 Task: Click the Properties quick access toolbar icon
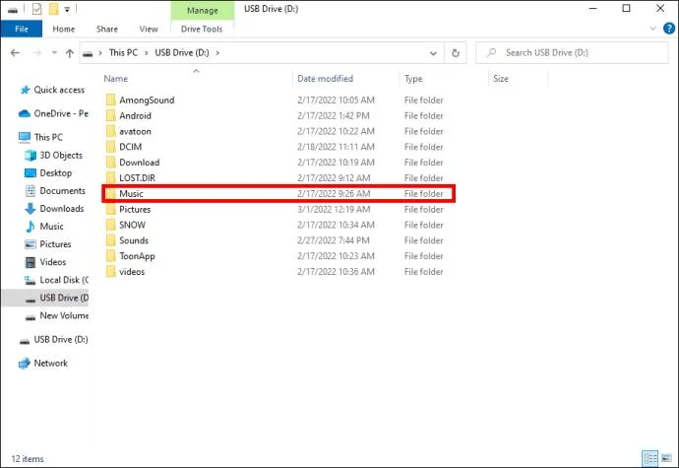pyautogui.click(x=37, y=9)
